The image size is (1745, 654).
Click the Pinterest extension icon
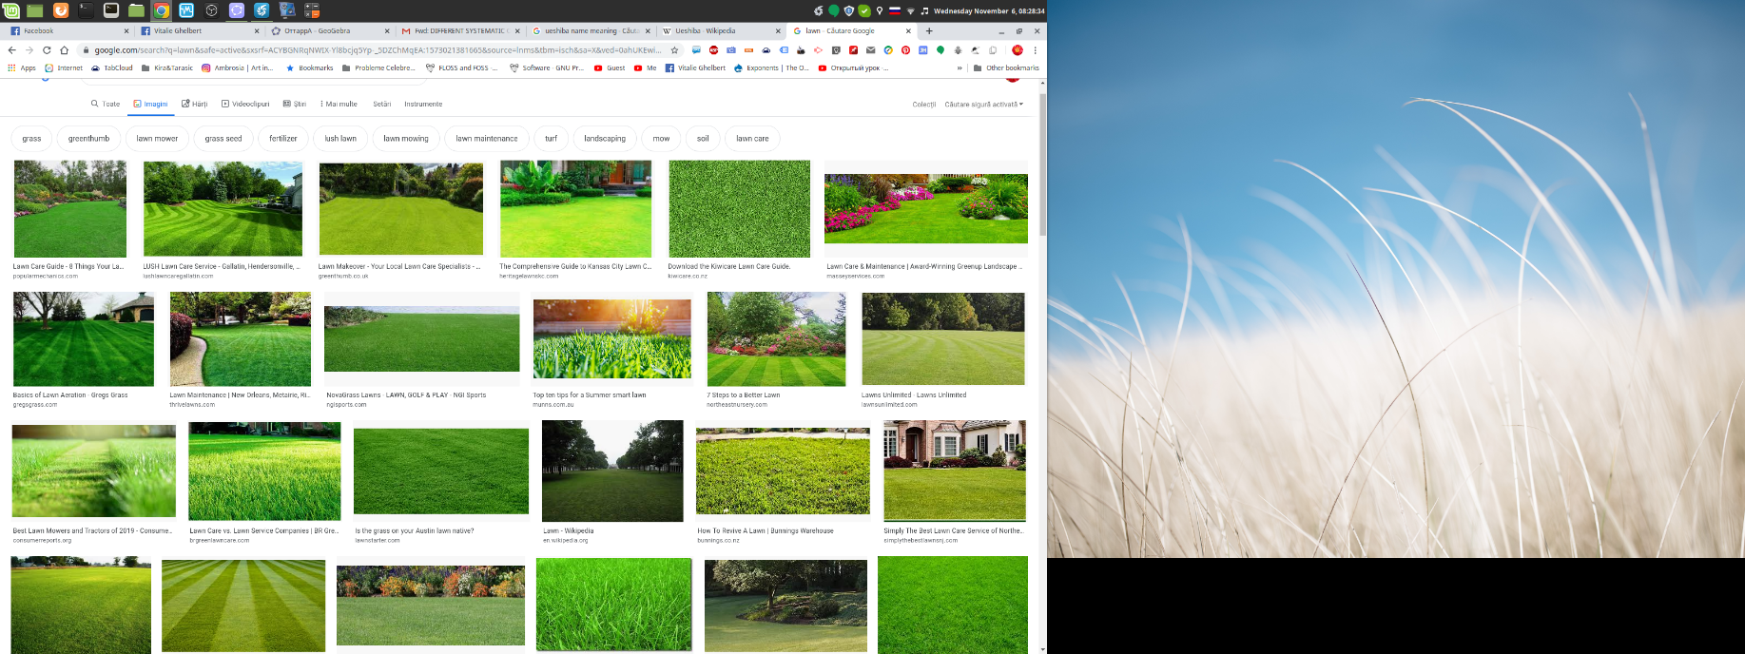tap(905, 50)
